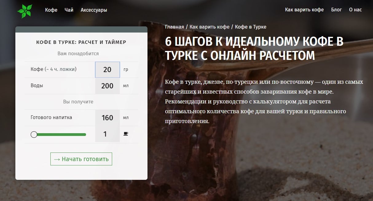Select the Как варить кофе breadcrumb
Image resolution: width=373 pixels, height=201 pixels.
click(x=210, y=27)
